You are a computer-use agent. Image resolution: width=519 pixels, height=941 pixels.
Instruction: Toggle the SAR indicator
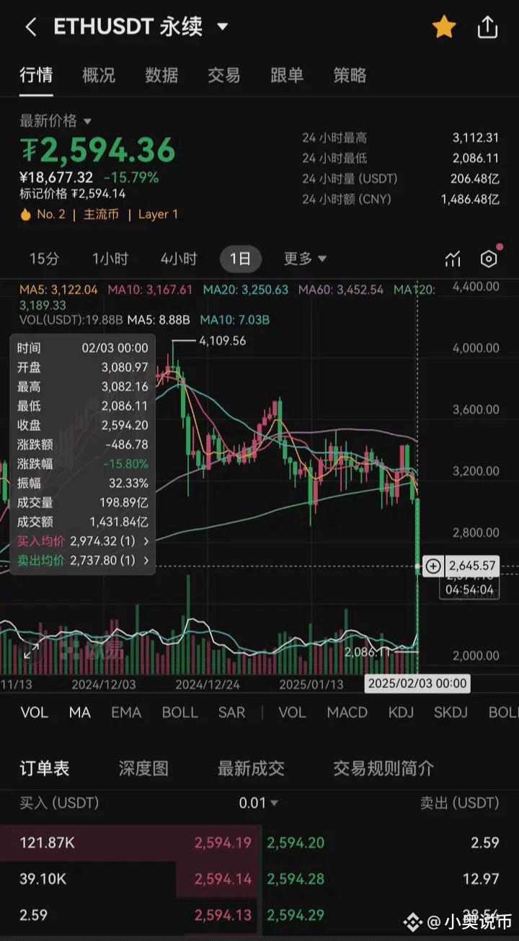232,712
